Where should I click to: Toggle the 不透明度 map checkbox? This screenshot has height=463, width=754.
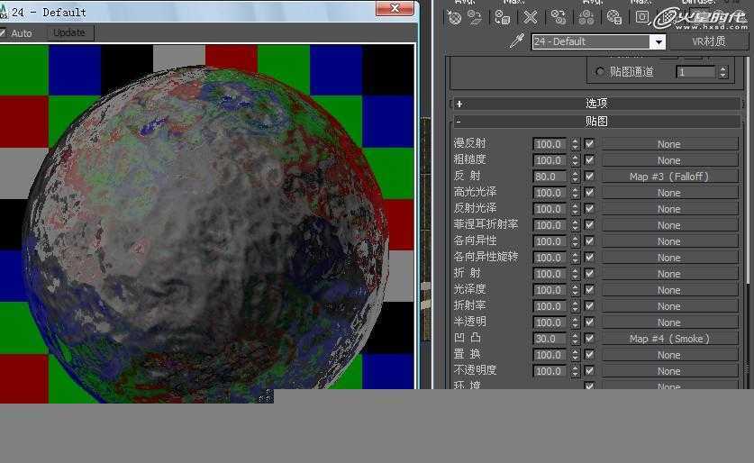[589, 371]
